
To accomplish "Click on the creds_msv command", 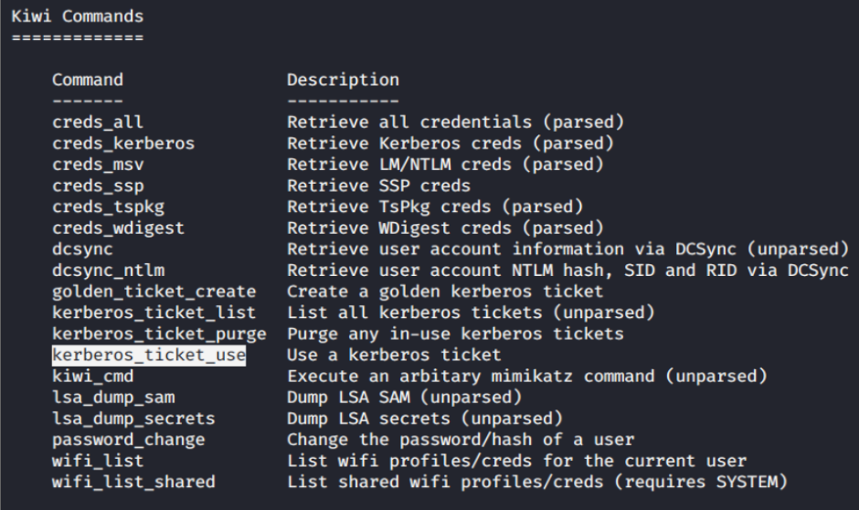I will click(98, 165).
